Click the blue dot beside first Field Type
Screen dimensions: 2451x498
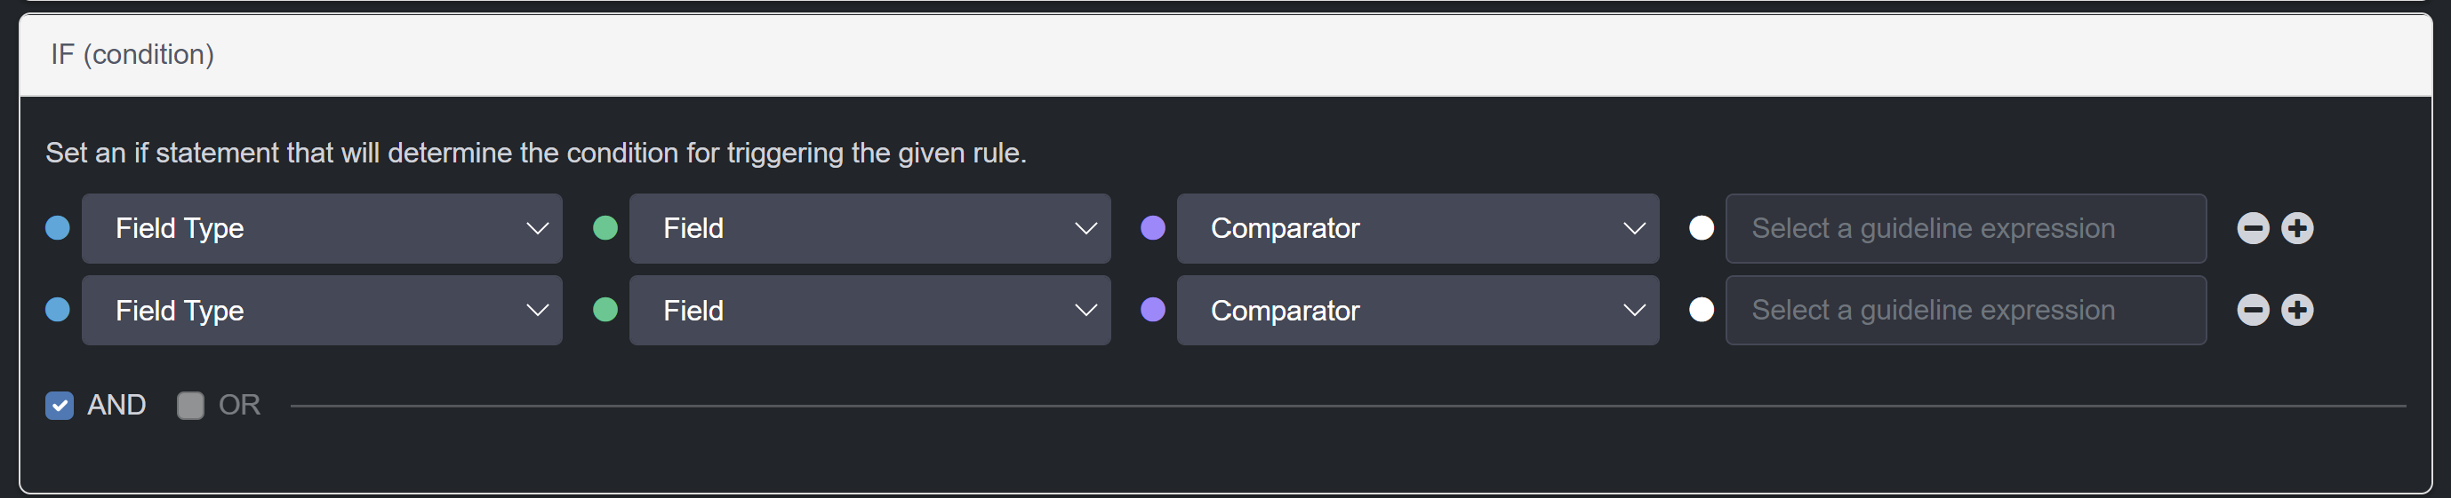tap(57, 228)
